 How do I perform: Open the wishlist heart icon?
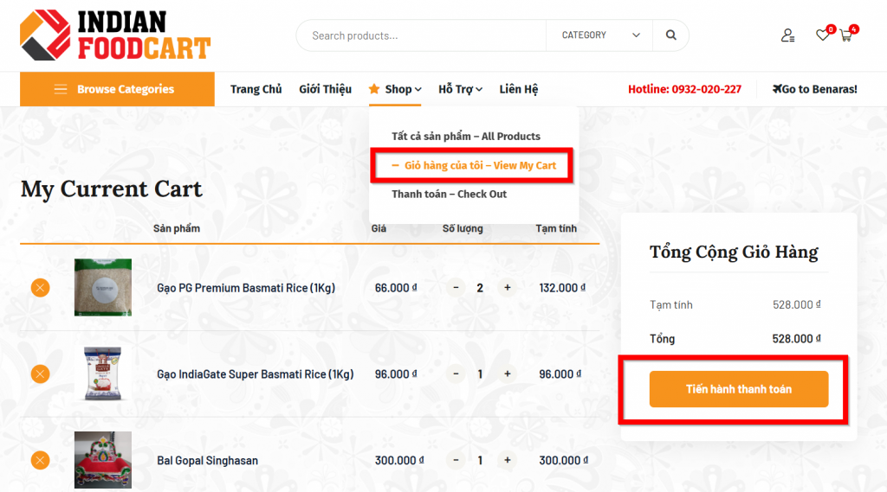pos(823,35)
